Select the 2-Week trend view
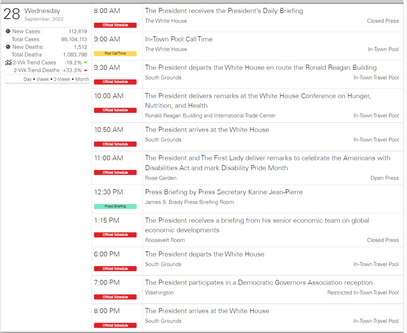Image resolution: width=407 pixels, height=333 pixels. [62, 79]
